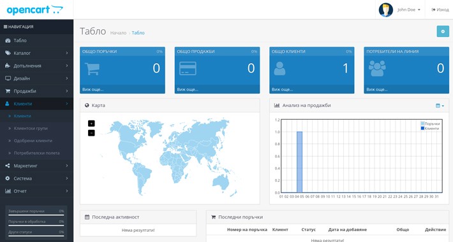
Task: Open the Каталог sidebar menu
Action: pyautogui.click(x=37, y=53)
